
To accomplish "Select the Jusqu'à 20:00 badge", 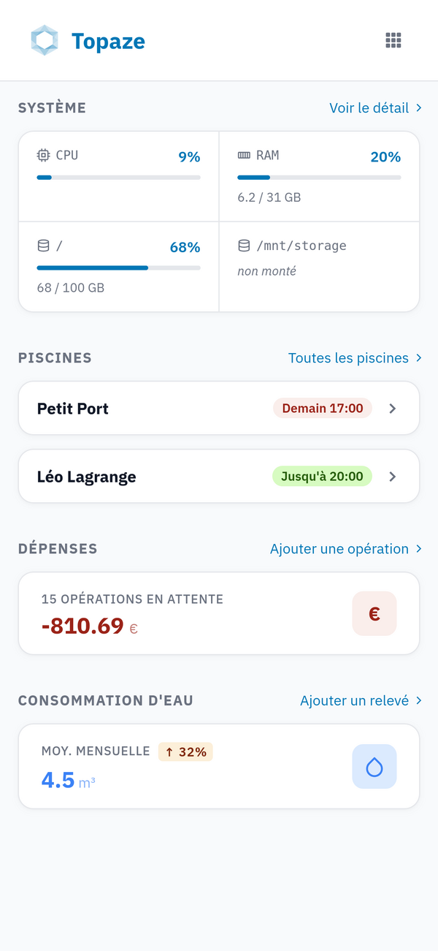I will click(322, 477).
